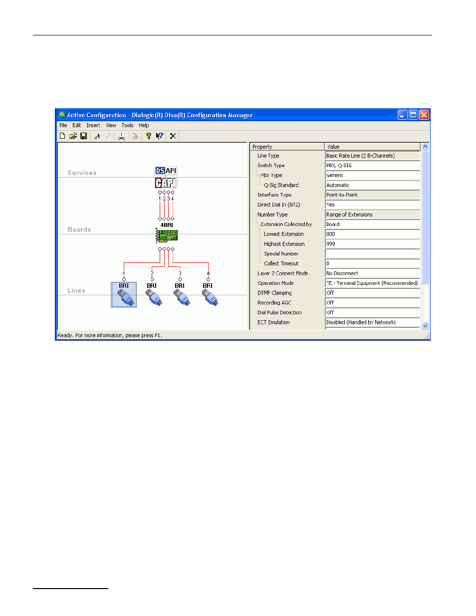The height and width of the screenshot is (616, 476).
Task: Click the grayed export arrow toolbar icon
Action: [x=135, y=136]
